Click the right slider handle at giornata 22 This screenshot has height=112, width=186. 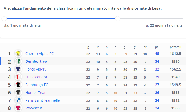(x=118, y=19)
